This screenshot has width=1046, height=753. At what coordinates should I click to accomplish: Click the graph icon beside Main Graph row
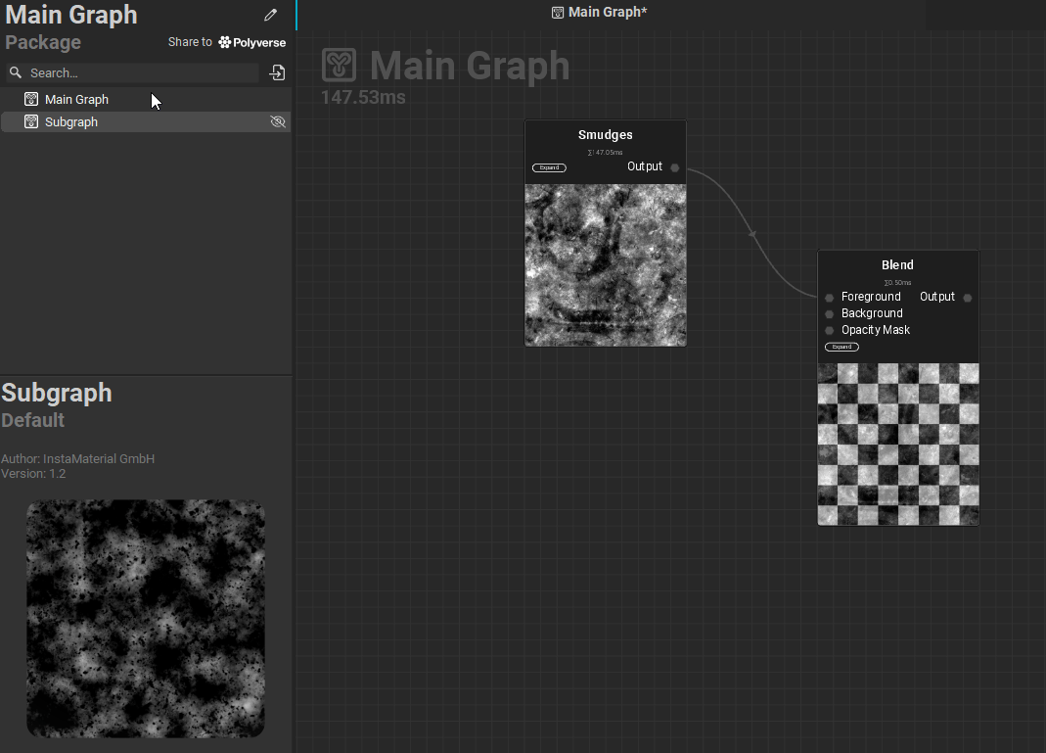point(31,100)
